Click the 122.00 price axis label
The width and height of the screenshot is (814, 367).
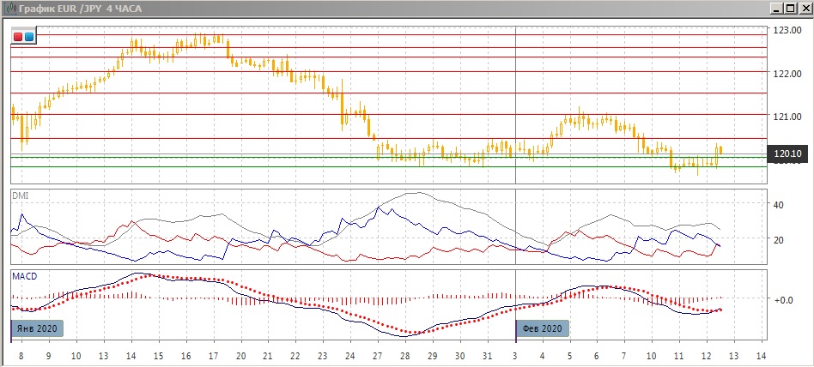(x=787, y=73)
